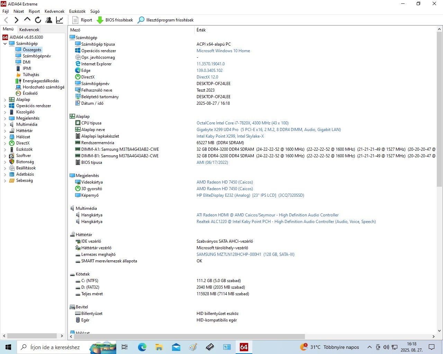Open Microsoft Windows 10 Home link
The height and width of the screenshot is (354, 443).
point(223,51)
